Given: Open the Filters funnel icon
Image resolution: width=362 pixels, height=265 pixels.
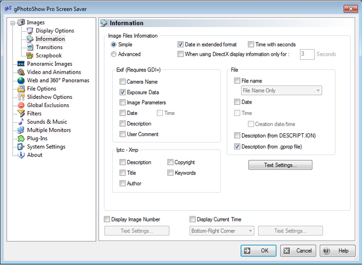Looking at the screenshot, I should coord(21,113).
